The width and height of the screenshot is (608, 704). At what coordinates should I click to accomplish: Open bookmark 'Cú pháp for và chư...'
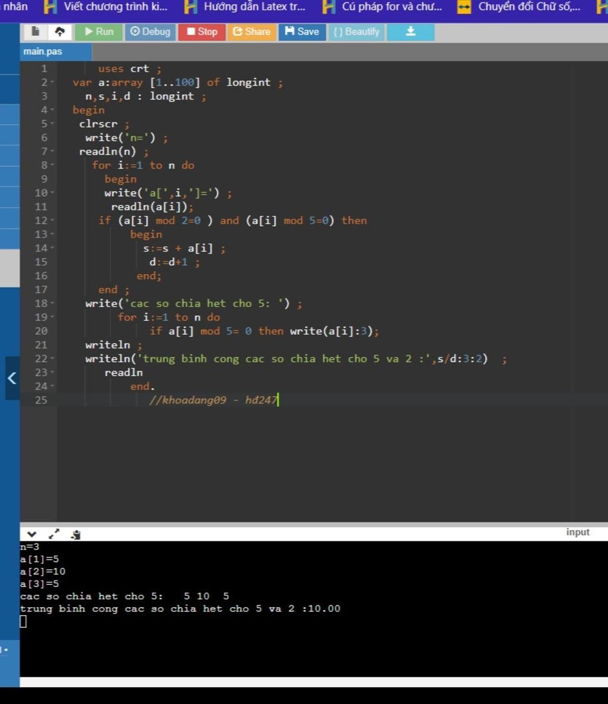pos(382,7)
